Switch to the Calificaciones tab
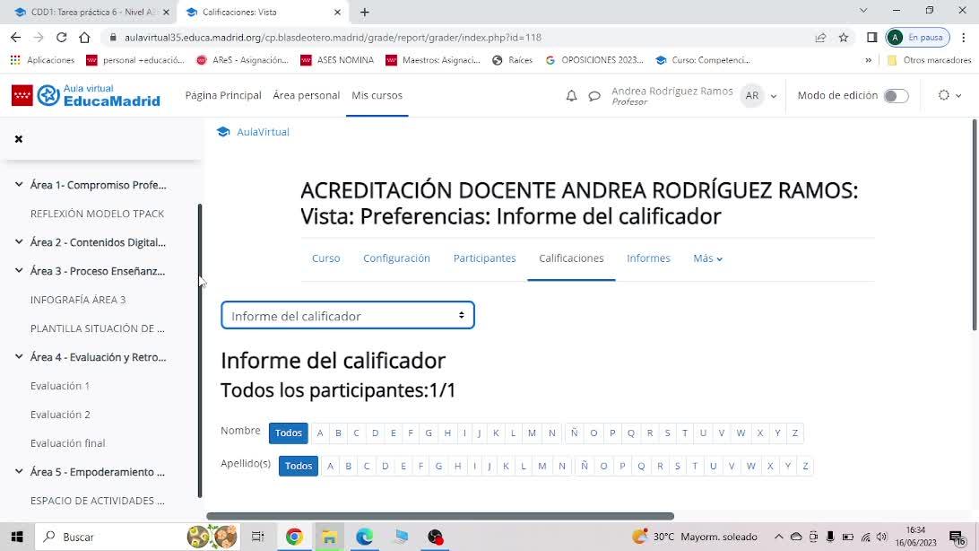 [571, 258]
